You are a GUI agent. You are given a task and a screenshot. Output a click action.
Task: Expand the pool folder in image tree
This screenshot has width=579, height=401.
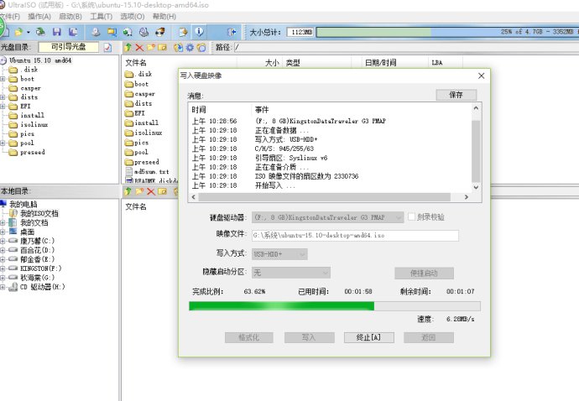3,143
